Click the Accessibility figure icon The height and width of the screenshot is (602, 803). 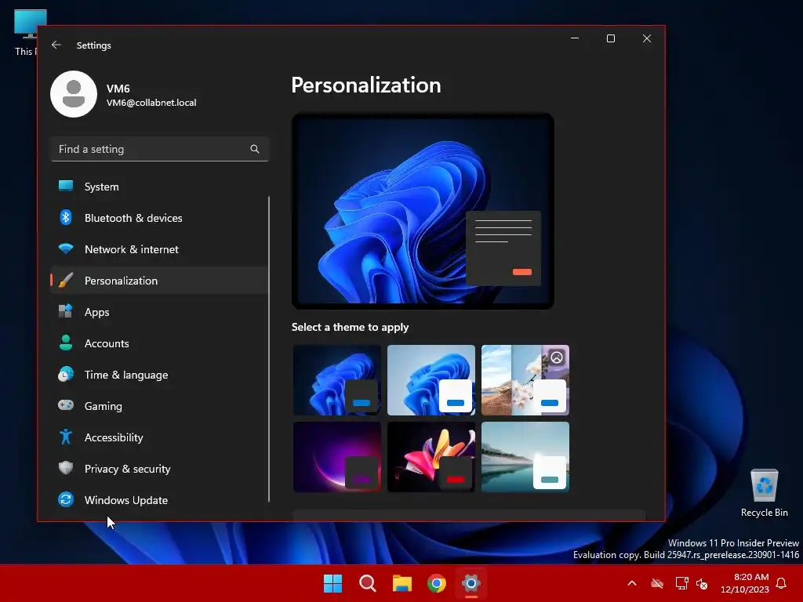(66, 437)
